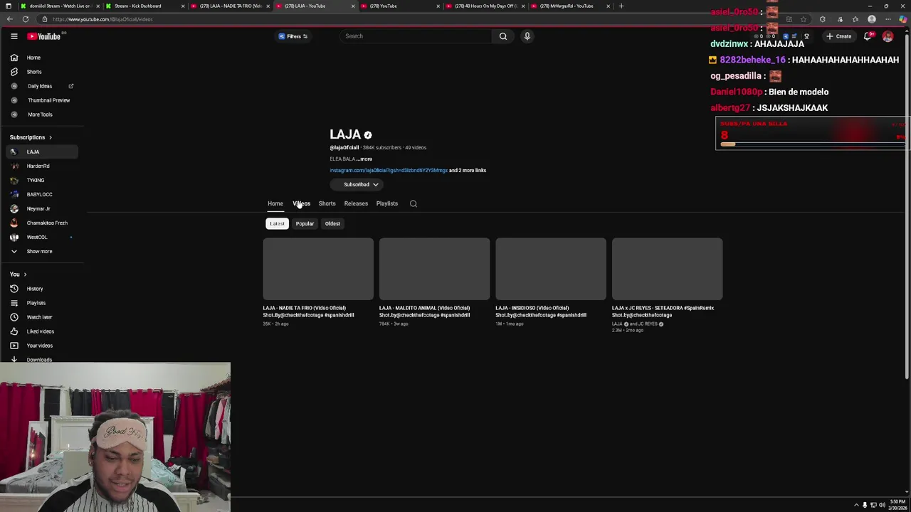This screenshot has height=512, width=911.
Task: Switch to the channel Home tab
Action: 275,203
